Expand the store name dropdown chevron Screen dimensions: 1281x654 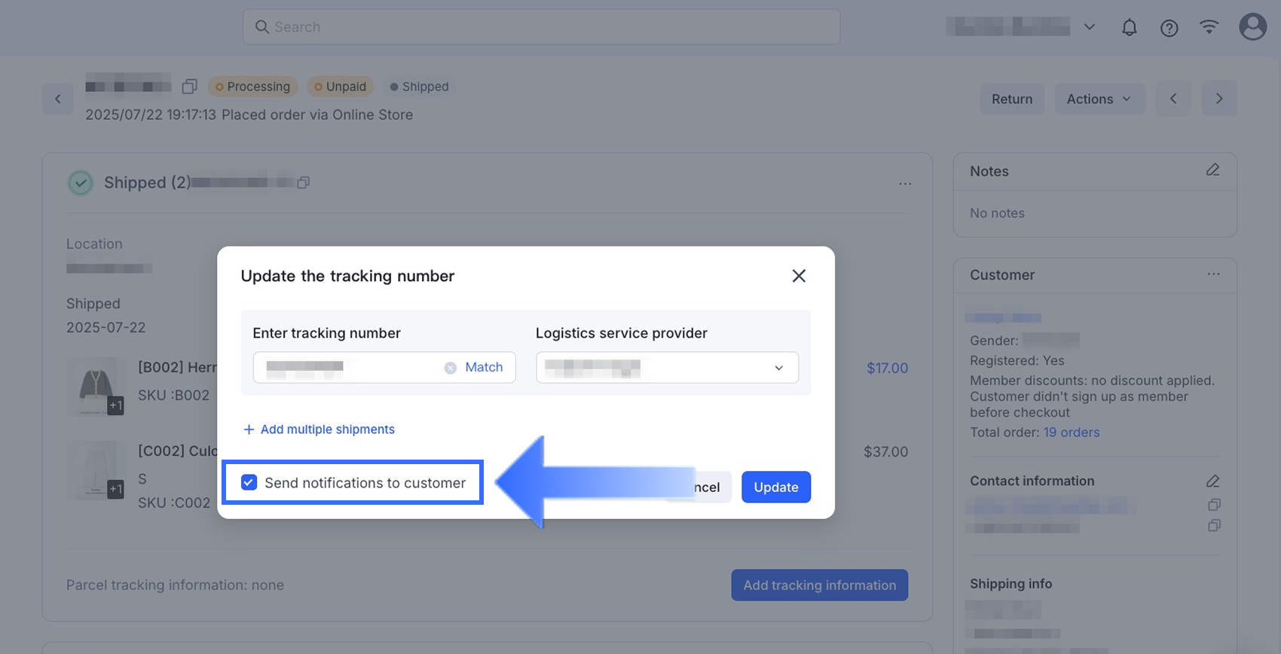point(1090,27)
